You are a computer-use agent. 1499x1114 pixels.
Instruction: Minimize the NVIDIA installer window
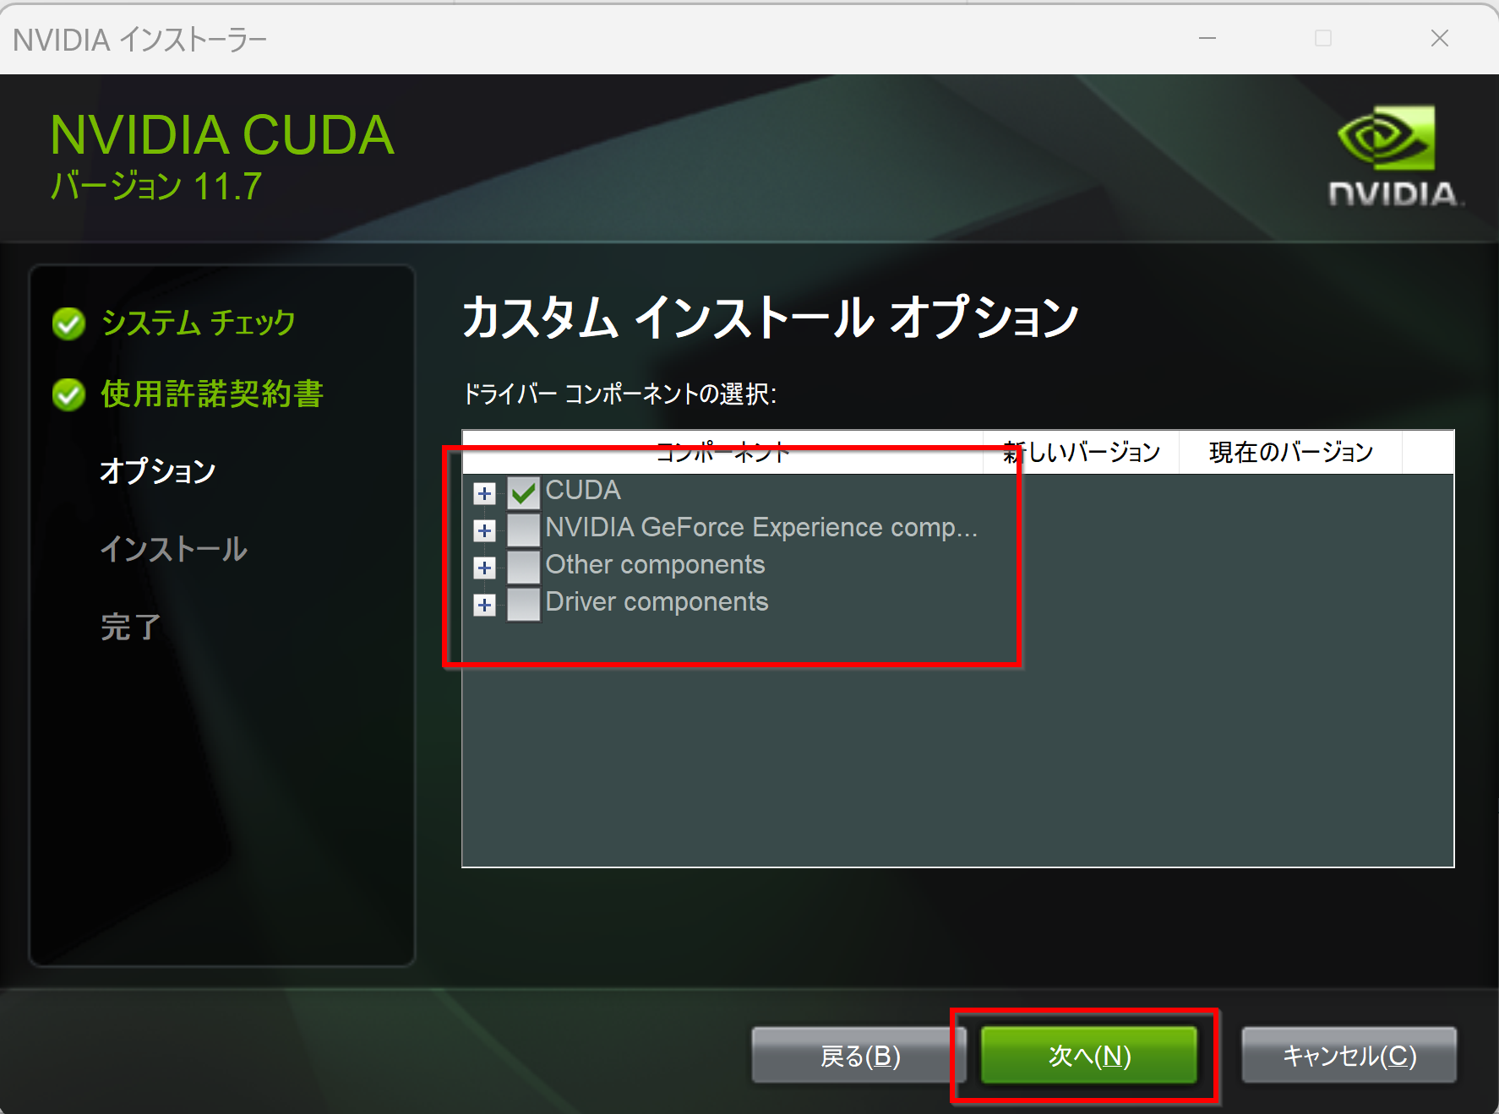click(x=1207, y=38)
